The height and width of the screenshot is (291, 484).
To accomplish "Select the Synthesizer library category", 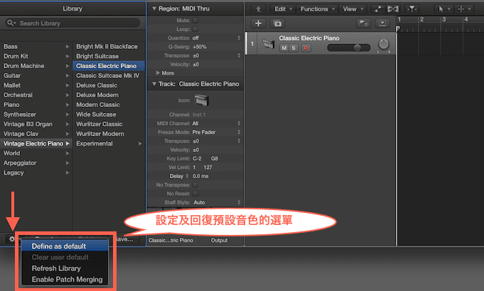I will (36, 114).
